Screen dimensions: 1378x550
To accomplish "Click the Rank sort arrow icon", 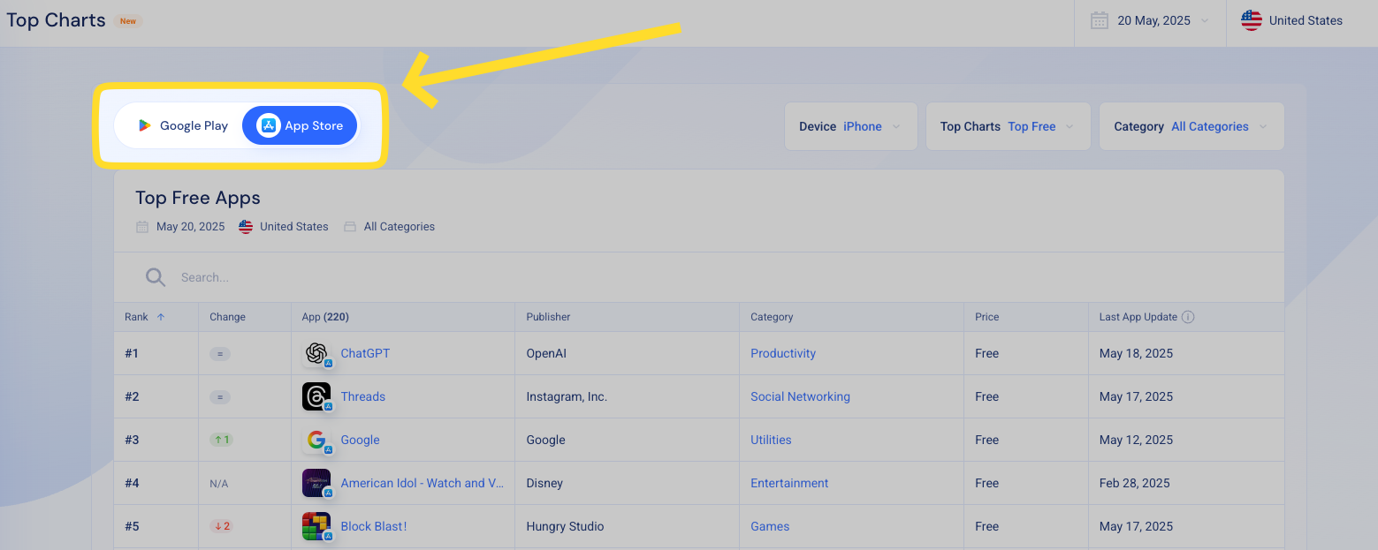I will (160, 317).
